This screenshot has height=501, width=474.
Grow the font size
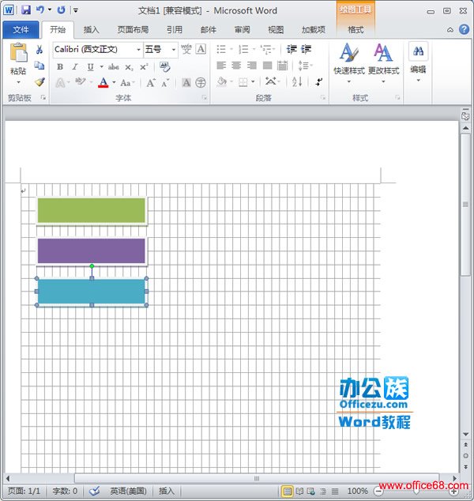151,83
